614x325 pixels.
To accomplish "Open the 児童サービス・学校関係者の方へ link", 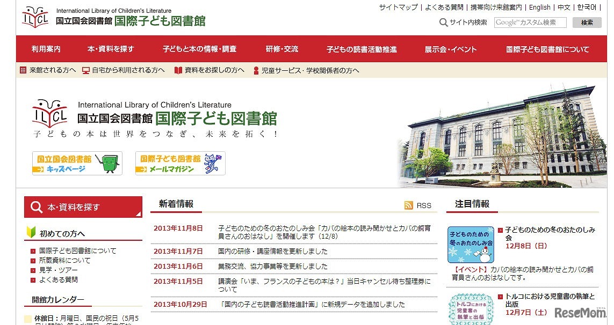I will [310, 71].
